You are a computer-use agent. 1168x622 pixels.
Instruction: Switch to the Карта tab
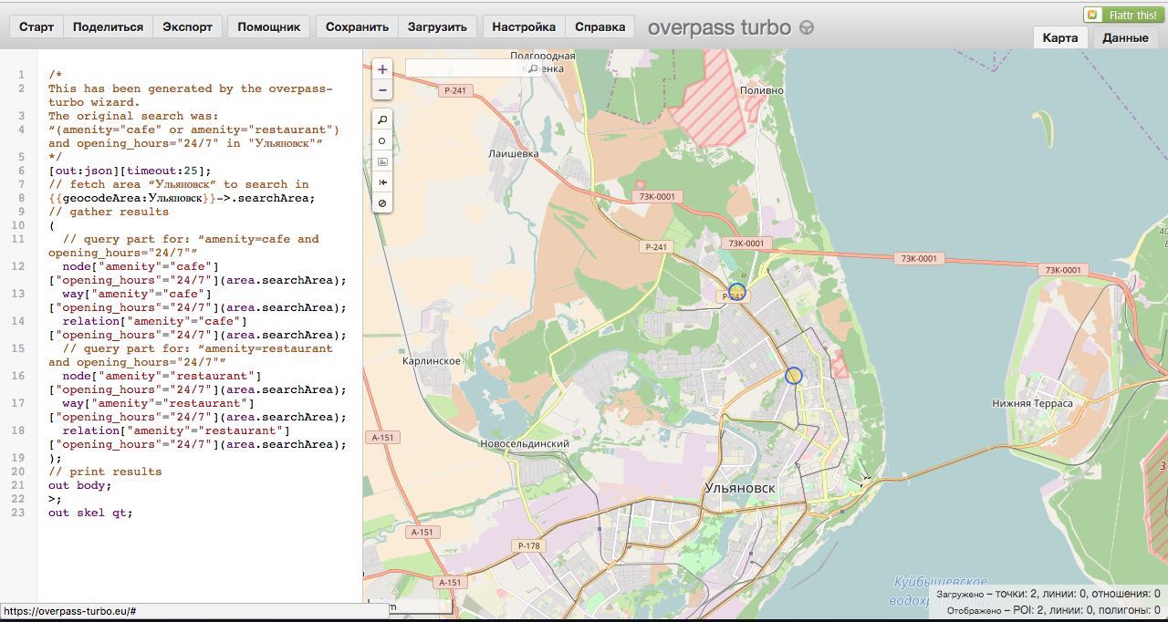click(1060, 37)
